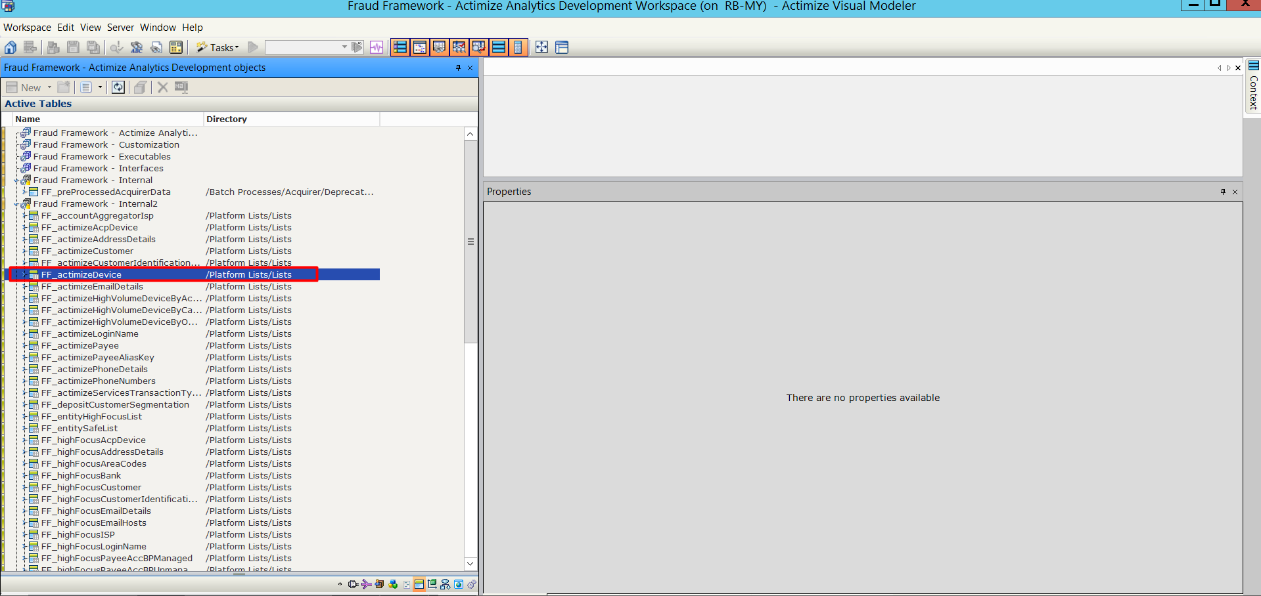Open the Window menu
This screenshot has width=1261, height=596.
158,28
